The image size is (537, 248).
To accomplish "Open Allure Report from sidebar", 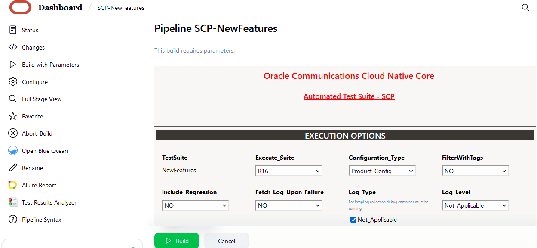I will 39,185.
